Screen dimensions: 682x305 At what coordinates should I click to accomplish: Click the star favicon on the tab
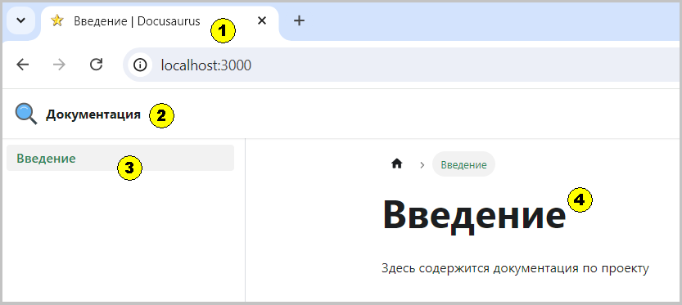point(57,20)
